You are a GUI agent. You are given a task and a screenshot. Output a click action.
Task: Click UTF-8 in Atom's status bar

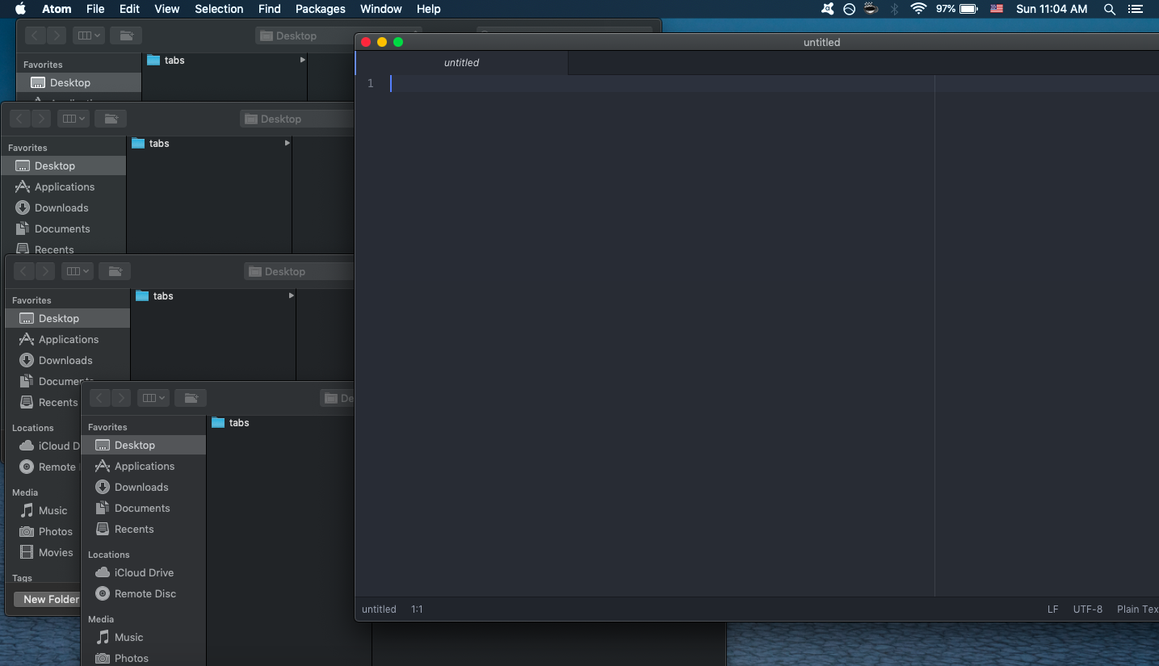1087,609
